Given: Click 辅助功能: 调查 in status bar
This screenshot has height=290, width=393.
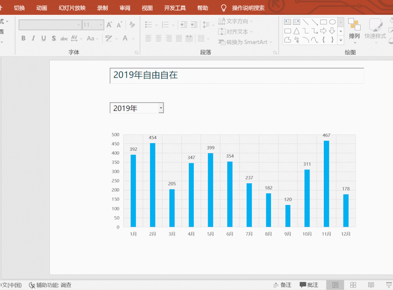Looking at the screenshot, I should point(50,285).
